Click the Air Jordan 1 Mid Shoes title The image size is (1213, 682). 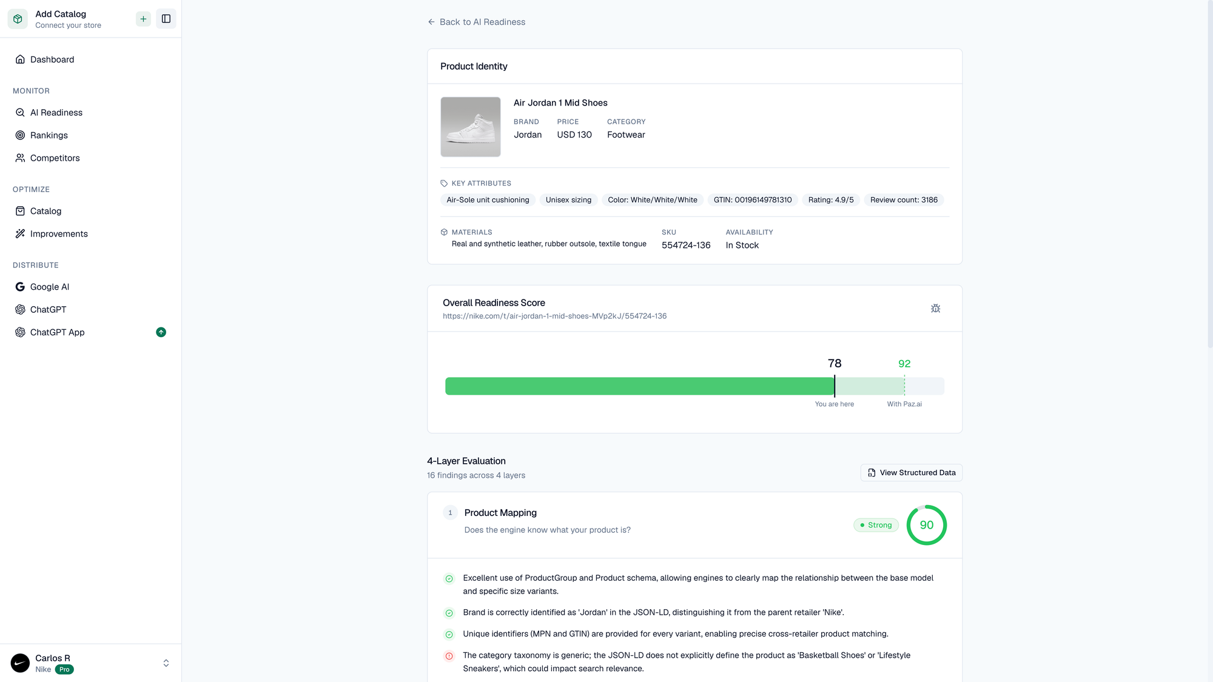coord(560,103)
